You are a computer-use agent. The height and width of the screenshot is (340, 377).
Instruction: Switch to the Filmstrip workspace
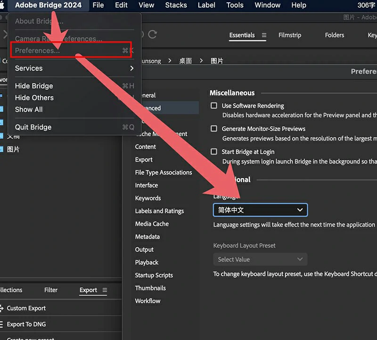click(x=290, y=35)
